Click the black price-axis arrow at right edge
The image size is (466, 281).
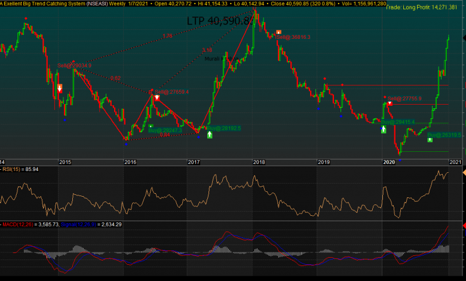(464, 38)
